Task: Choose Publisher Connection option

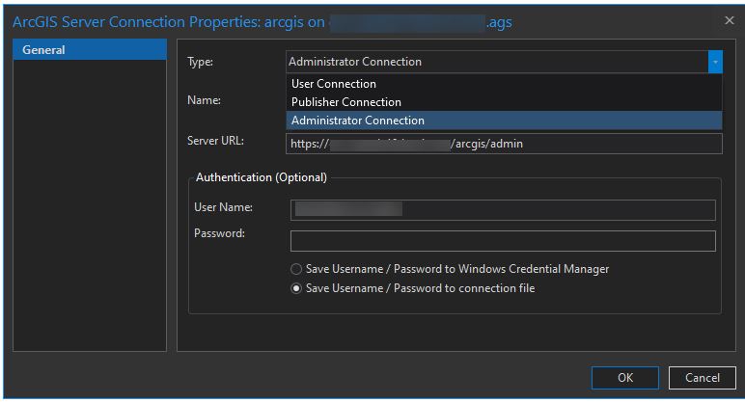Action: [504, 102]
